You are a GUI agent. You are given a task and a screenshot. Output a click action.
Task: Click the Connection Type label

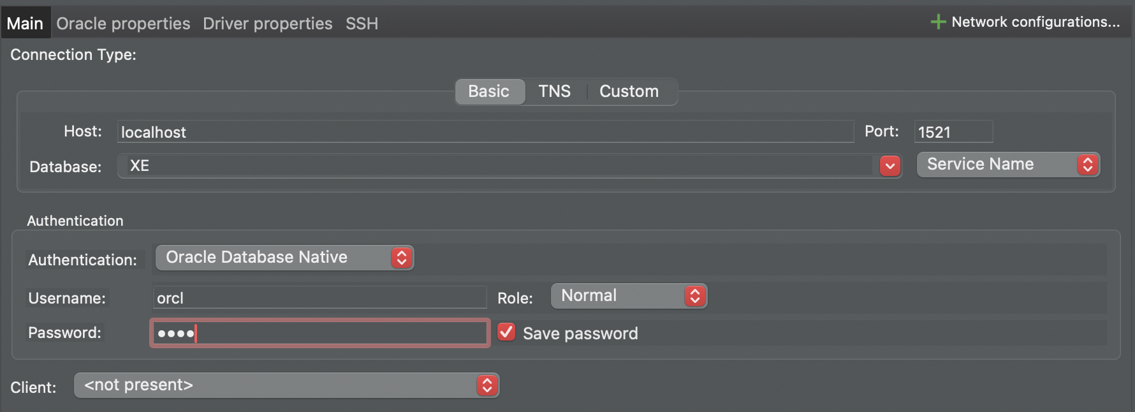[x=73, y=55]
